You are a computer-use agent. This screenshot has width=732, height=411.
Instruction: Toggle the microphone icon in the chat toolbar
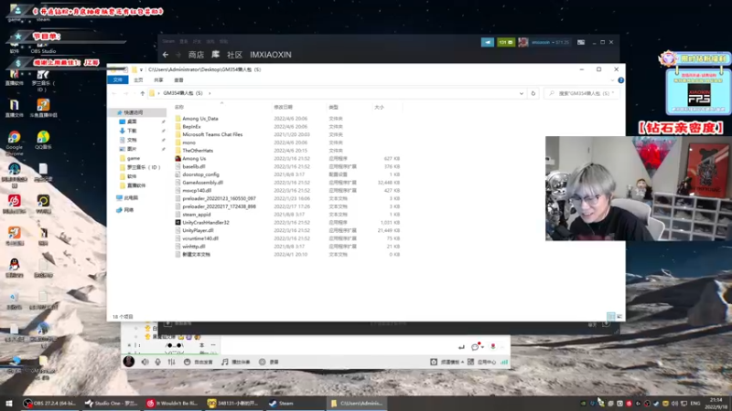[157, 362]
